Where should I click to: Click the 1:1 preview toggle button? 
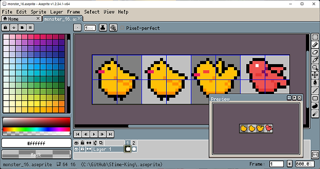[x=315, y=155]
